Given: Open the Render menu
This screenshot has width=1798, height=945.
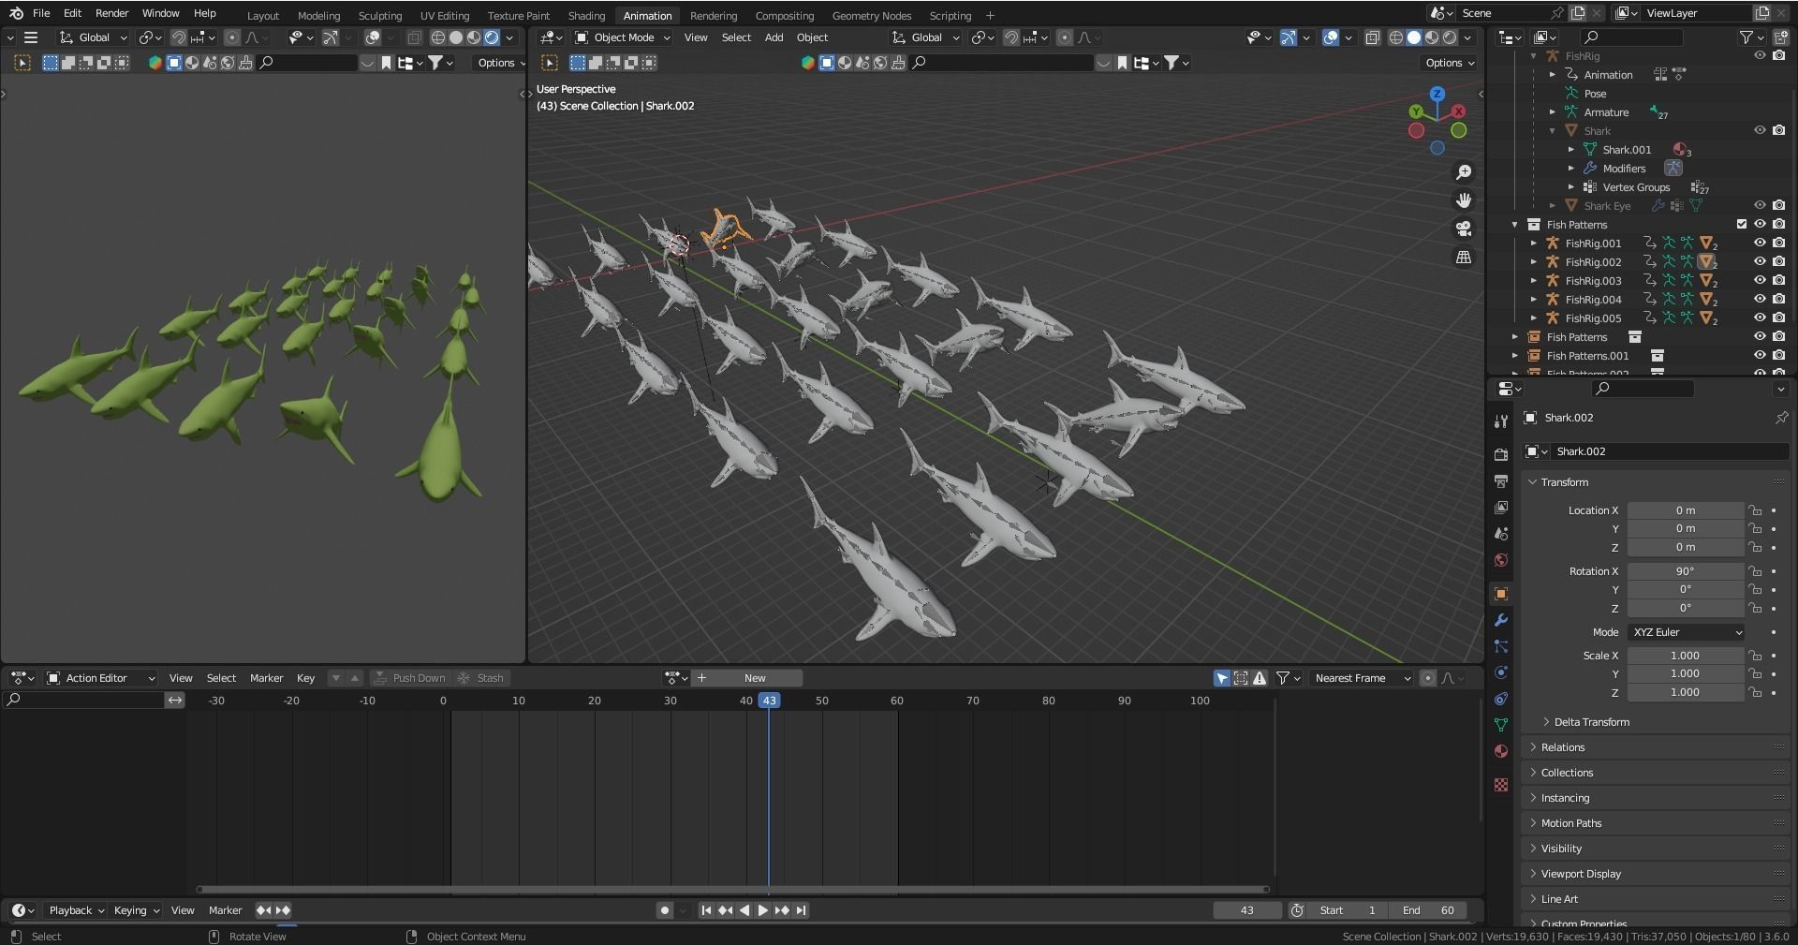Looking at the screenshot, I should click(x=111, y=13).
